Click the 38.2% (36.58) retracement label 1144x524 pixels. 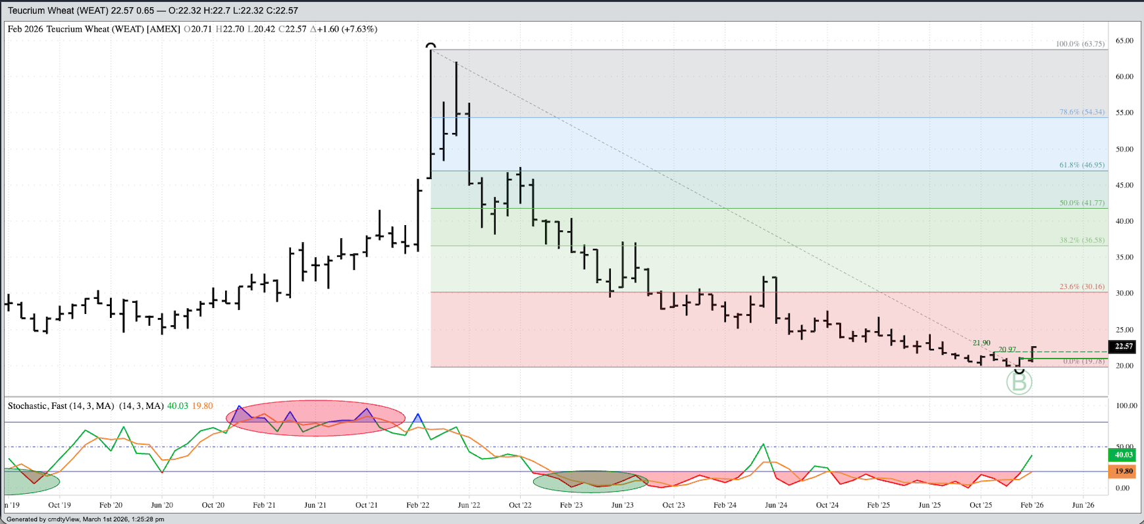click(x=1081, y=240)
